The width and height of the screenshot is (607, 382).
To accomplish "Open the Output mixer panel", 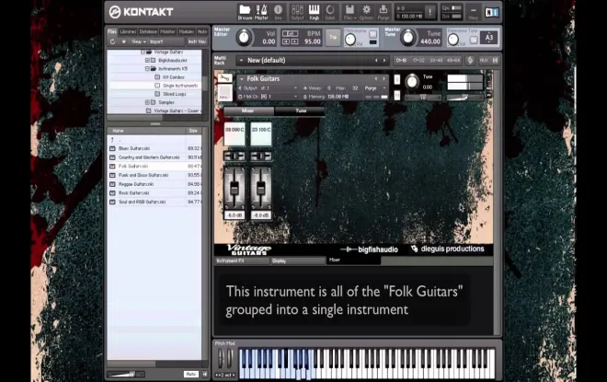I will coord(297,12).
